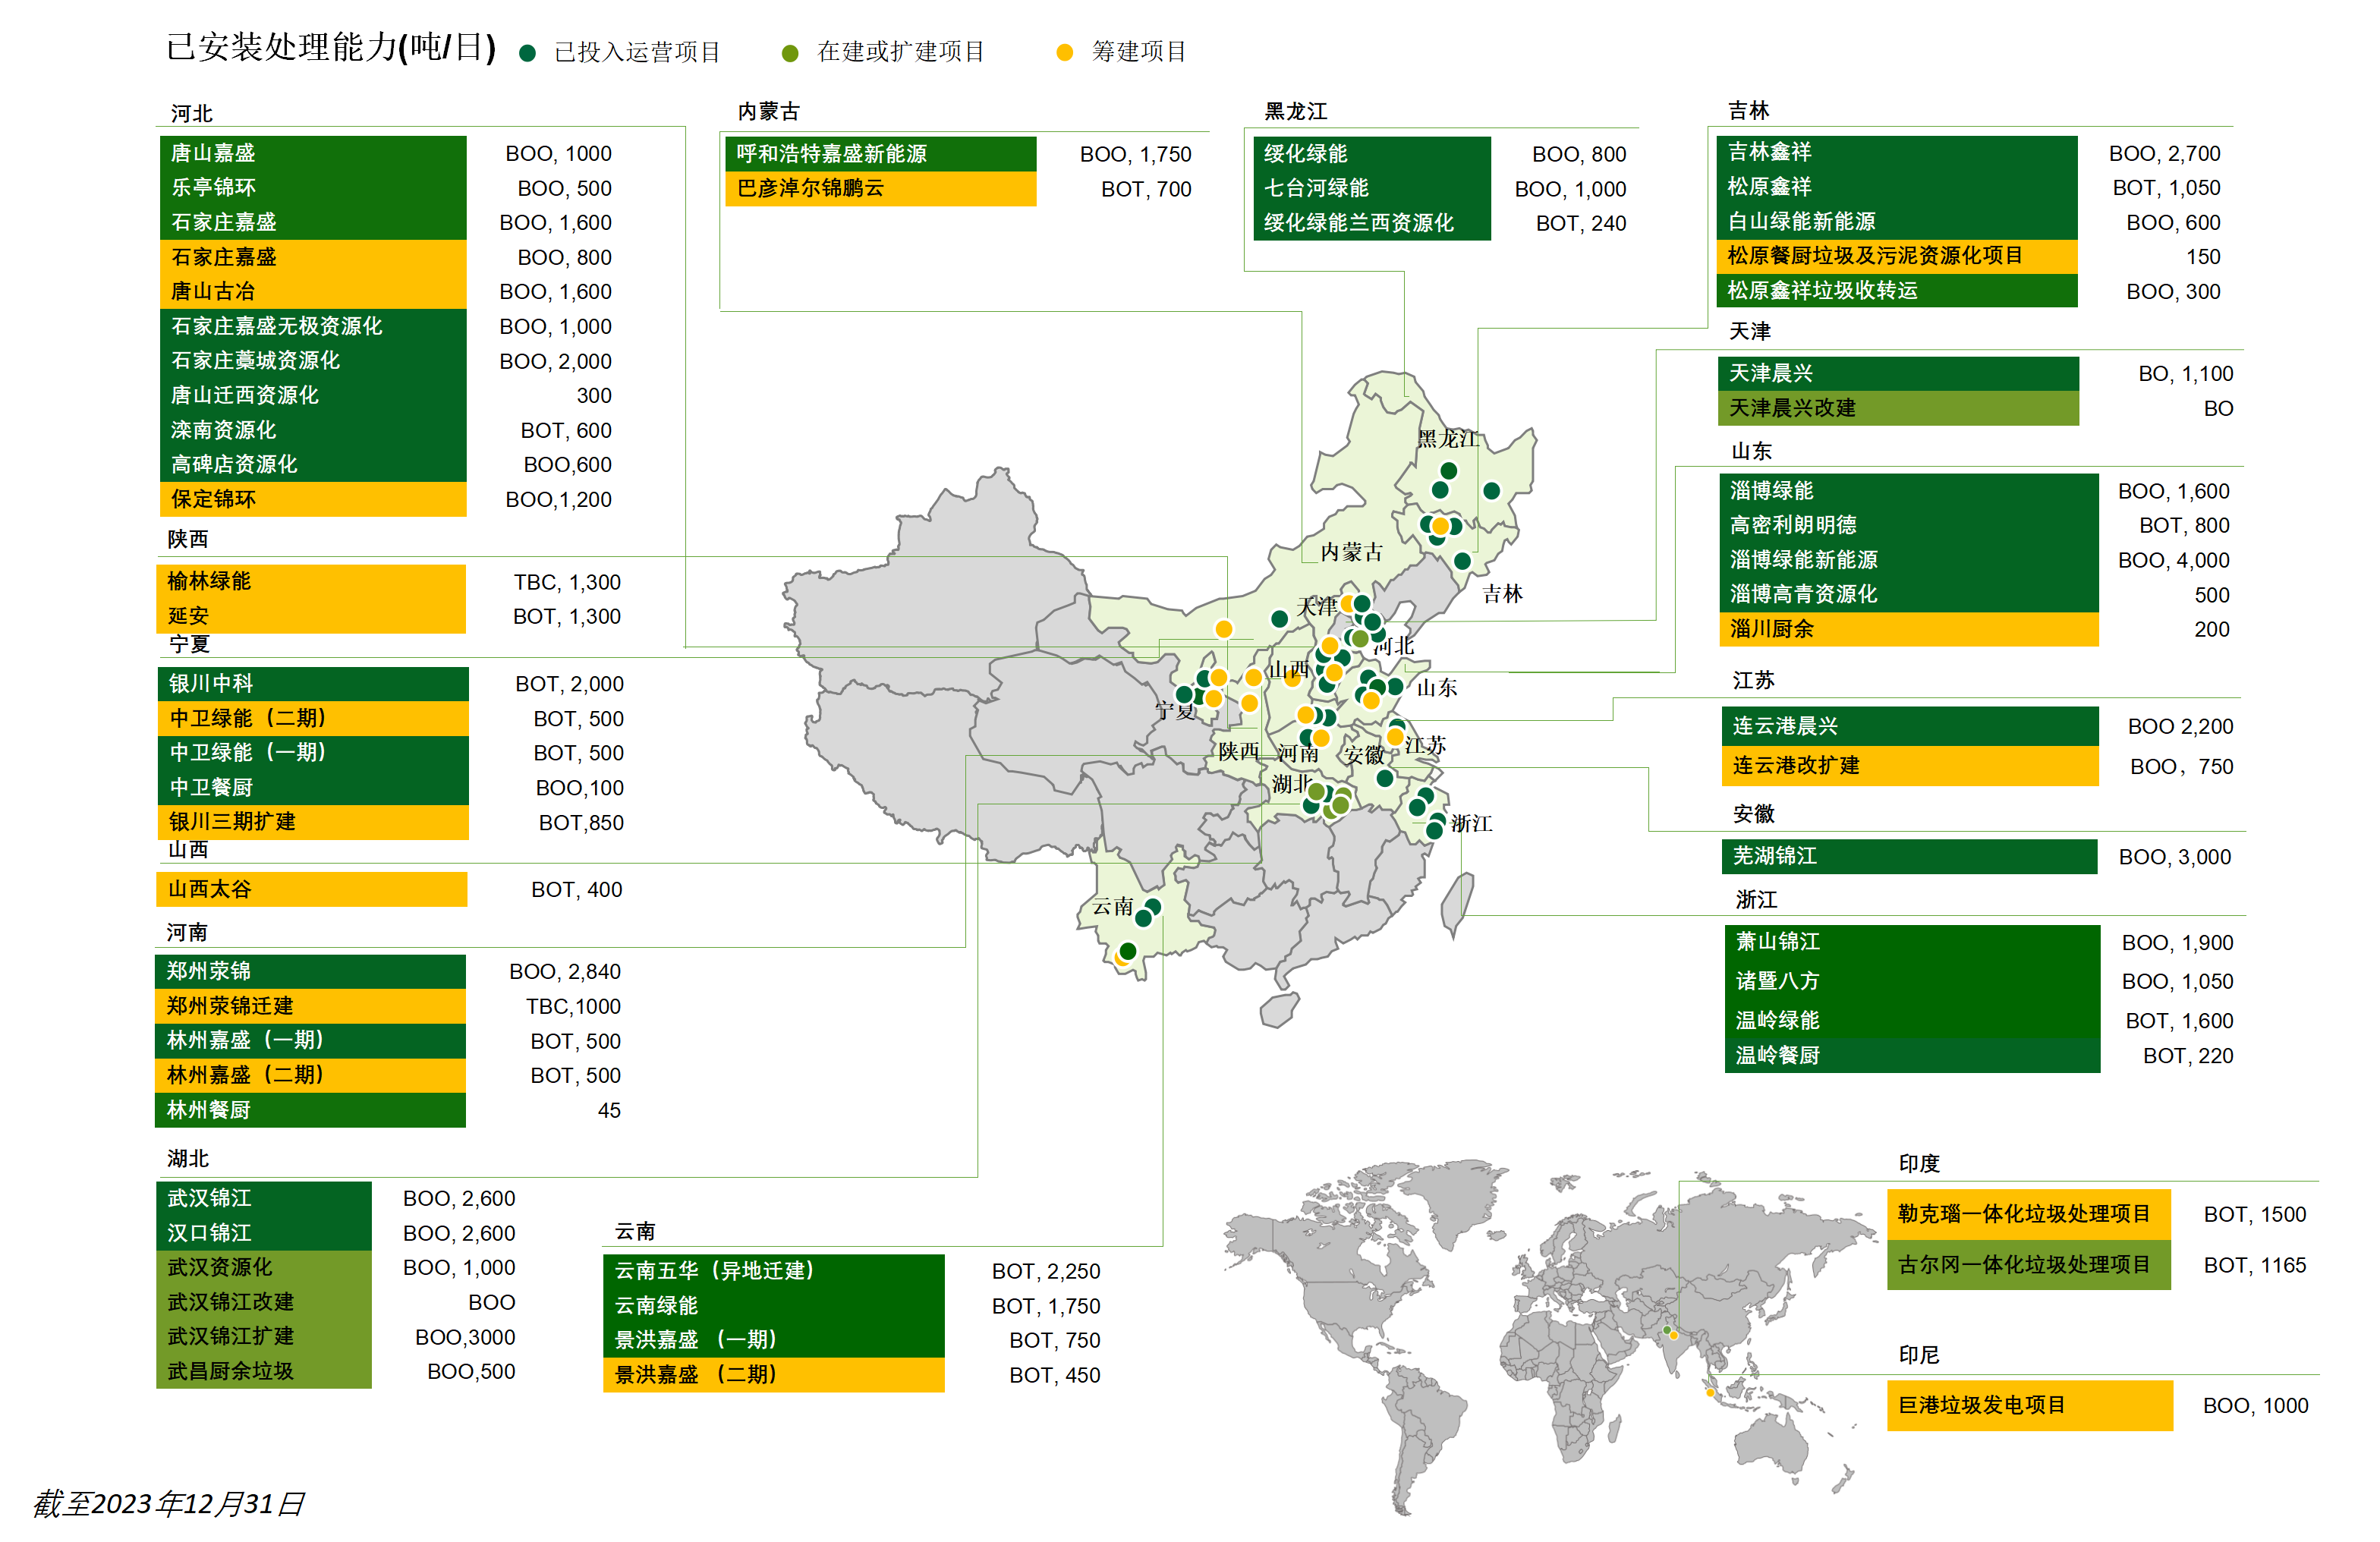Click the dark green 已投入运营项目 legend dot
Viewport: 2380px width, 1542px height.
pyautogui.click(x=528, y=53)
